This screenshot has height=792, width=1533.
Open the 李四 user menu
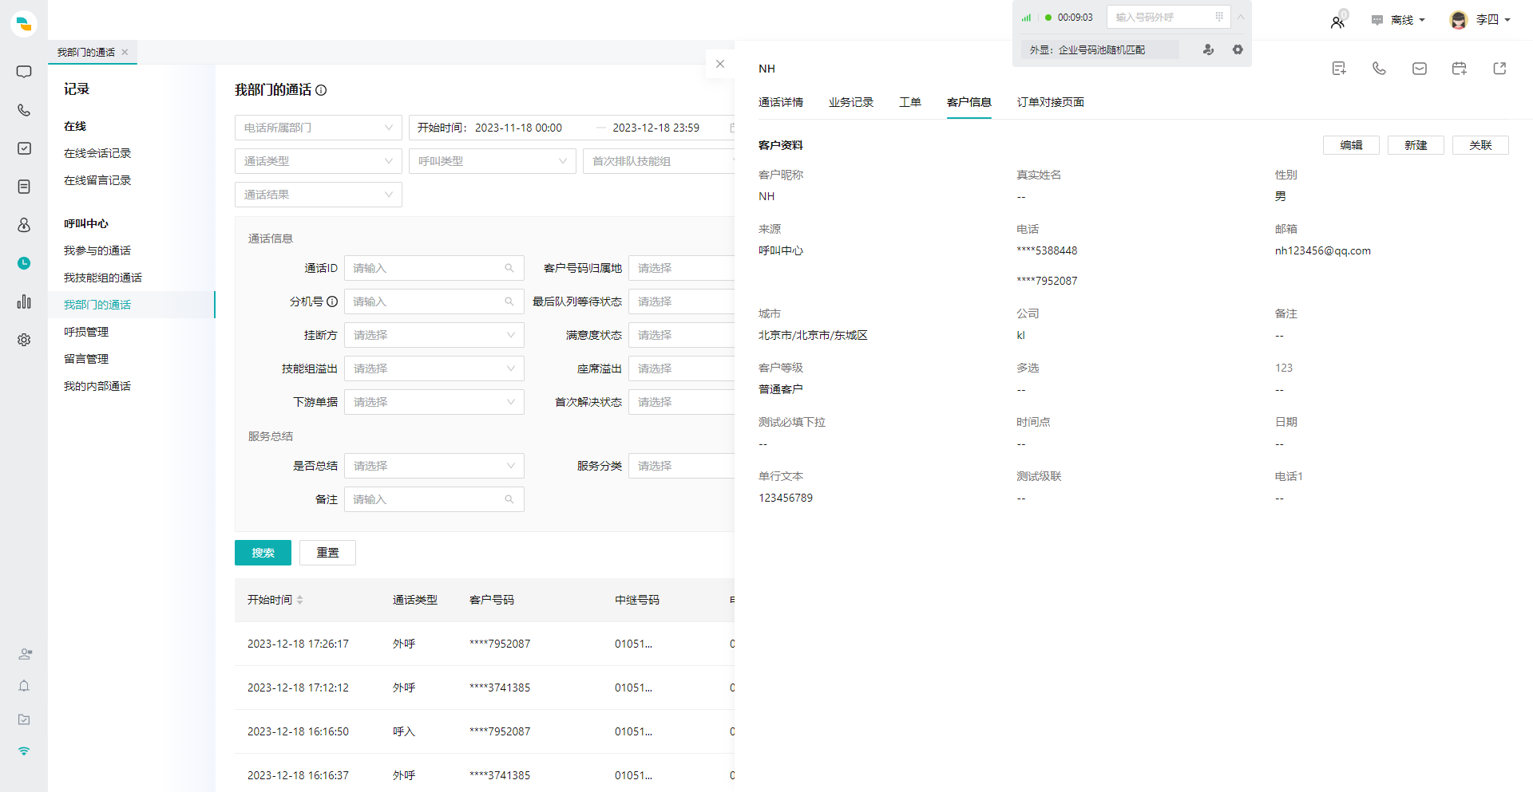[x=1480, y=20]
